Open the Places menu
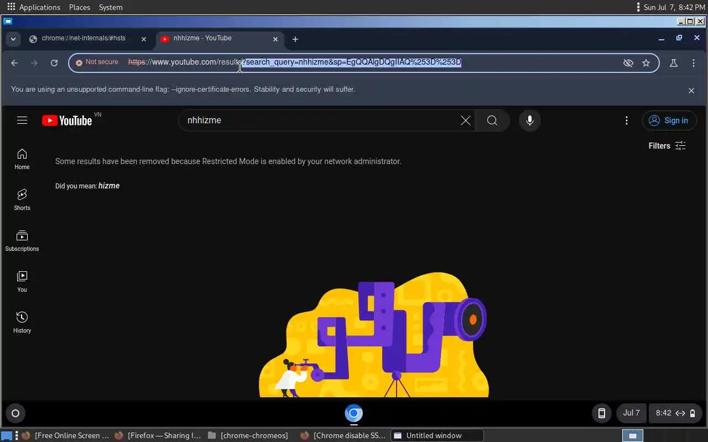708x442 pixels. click(x=80, y=7)
